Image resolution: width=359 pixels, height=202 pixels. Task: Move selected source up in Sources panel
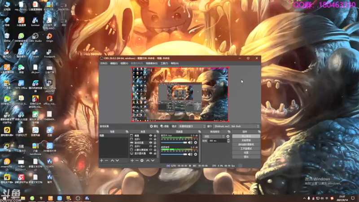(x=148, y=161)
